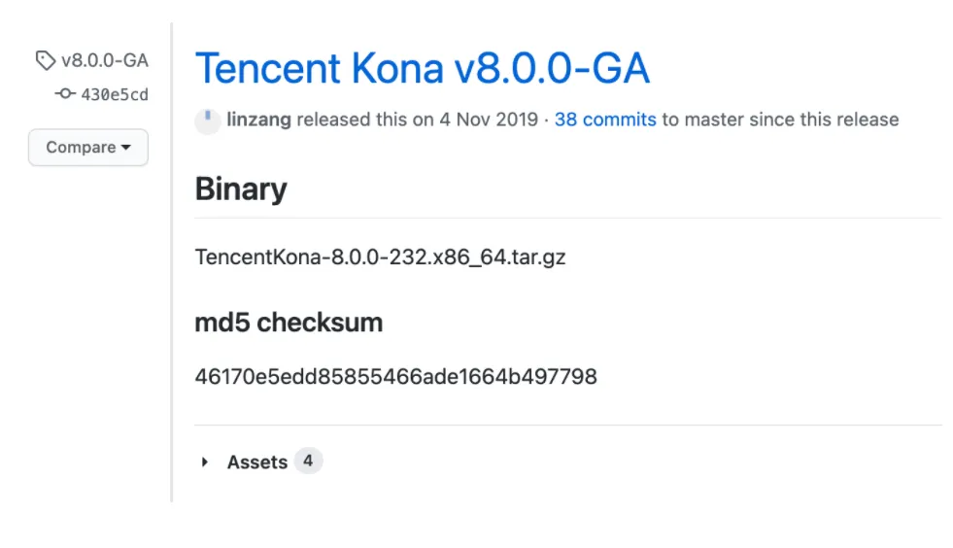Click the commit icon beside 430e5cd
Viewport: 953px width, 548px height.
[x=65, y=94]
